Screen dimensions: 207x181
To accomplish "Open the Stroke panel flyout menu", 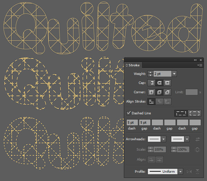I will point(199,65).
